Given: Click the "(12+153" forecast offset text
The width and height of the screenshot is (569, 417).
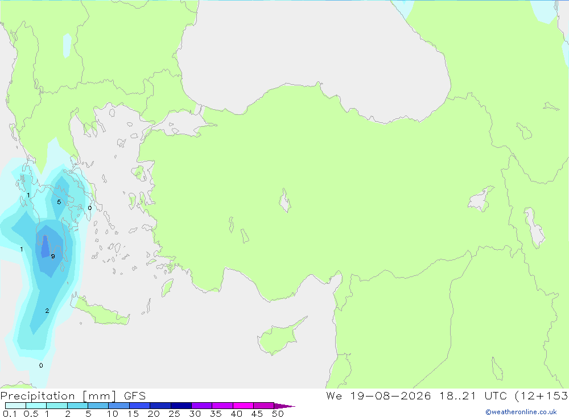Looking at the screenshot, I should (x=542, y=396).
